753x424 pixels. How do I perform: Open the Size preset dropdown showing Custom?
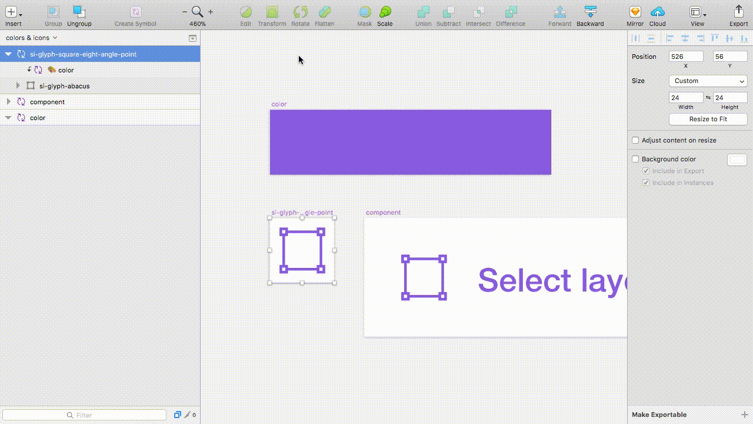pos(708,81)
